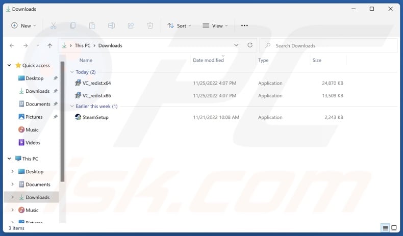Click the Share icon in toolbar
The width and height of the screenshot is (403, 236).
131,25
